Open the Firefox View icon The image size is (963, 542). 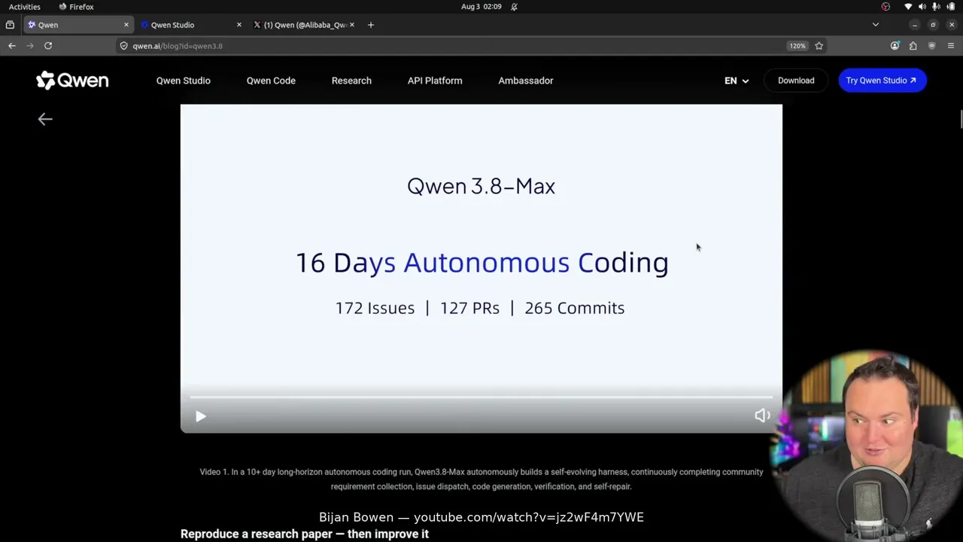click(x=10, y=25)
